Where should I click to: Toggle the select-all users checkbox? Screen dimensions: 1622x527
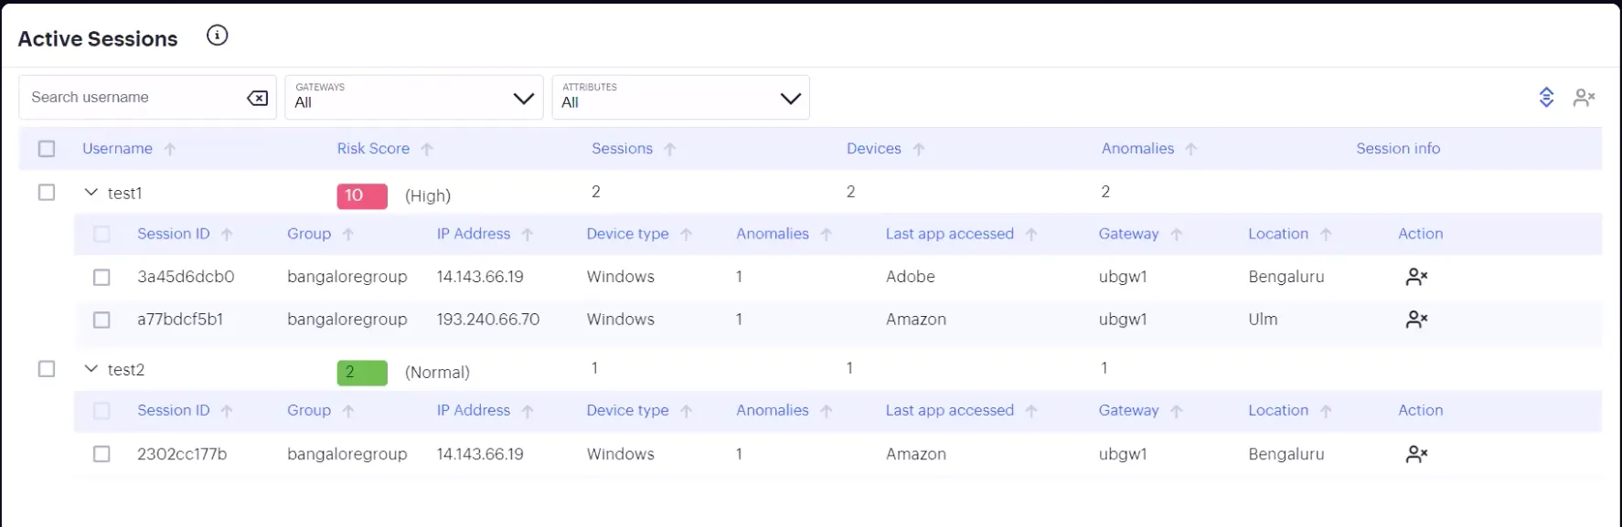(x=47, y=149)
